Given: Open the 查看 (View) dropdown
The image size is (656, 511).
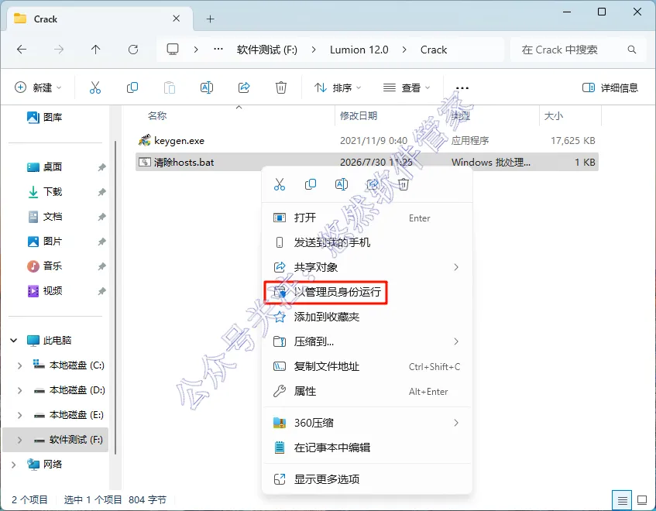Looking at the screenshot, I should (407, 87).
